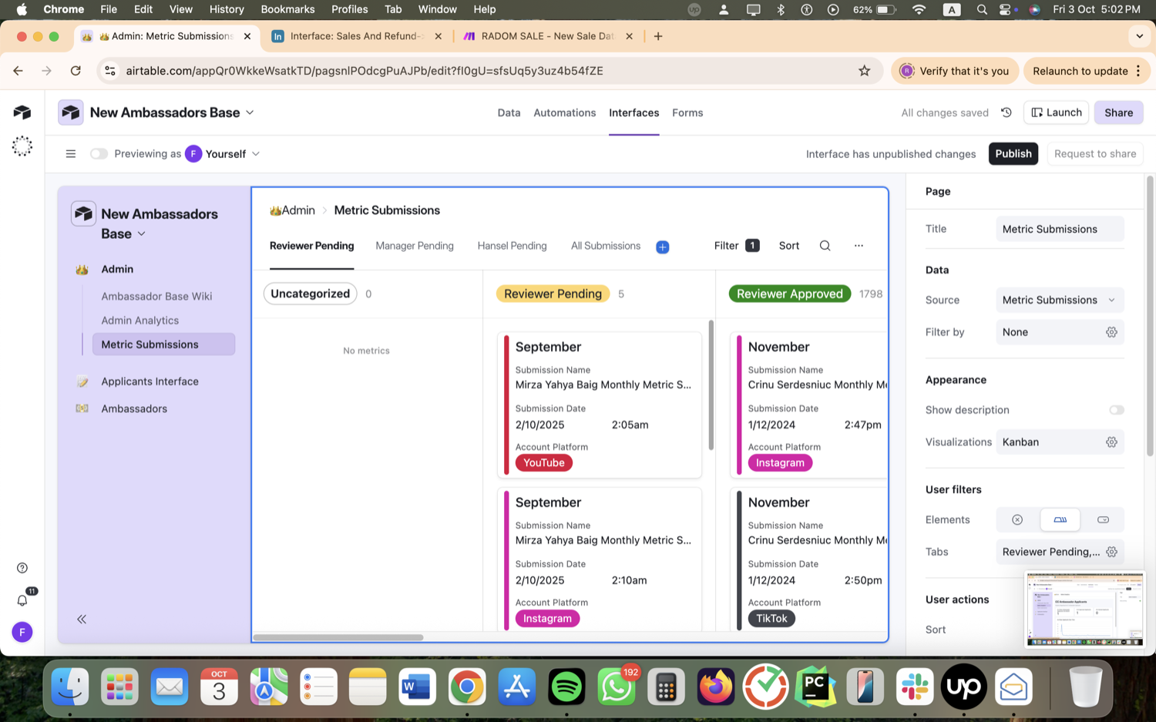Viewport: 1156px width, 722px height.
Task: Click the Filter button with 1 badge
Action: click(x=737, y=246)
